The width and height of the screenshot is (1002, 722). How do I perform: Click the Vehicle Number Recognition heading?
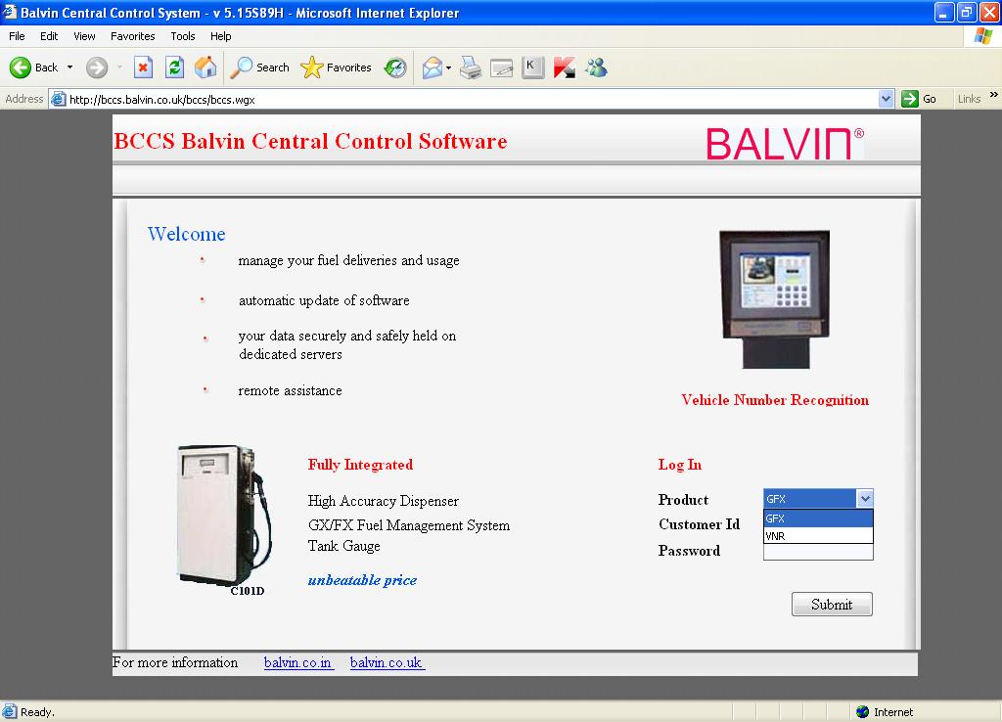[775, 400]
